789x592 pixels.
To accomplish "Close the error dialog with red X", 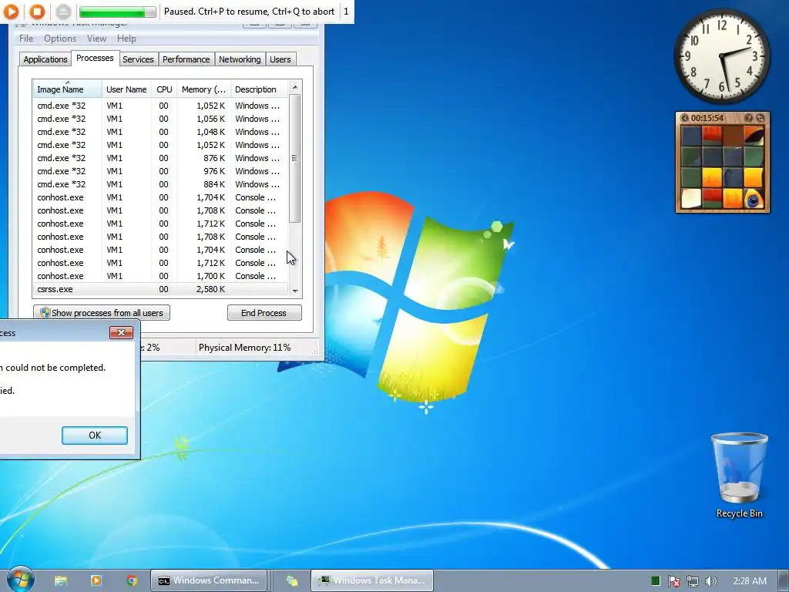I will [121, 333].
